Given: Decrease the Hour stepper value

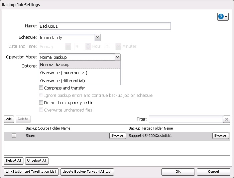Looking at the screenshot, I should click(88, 48).
